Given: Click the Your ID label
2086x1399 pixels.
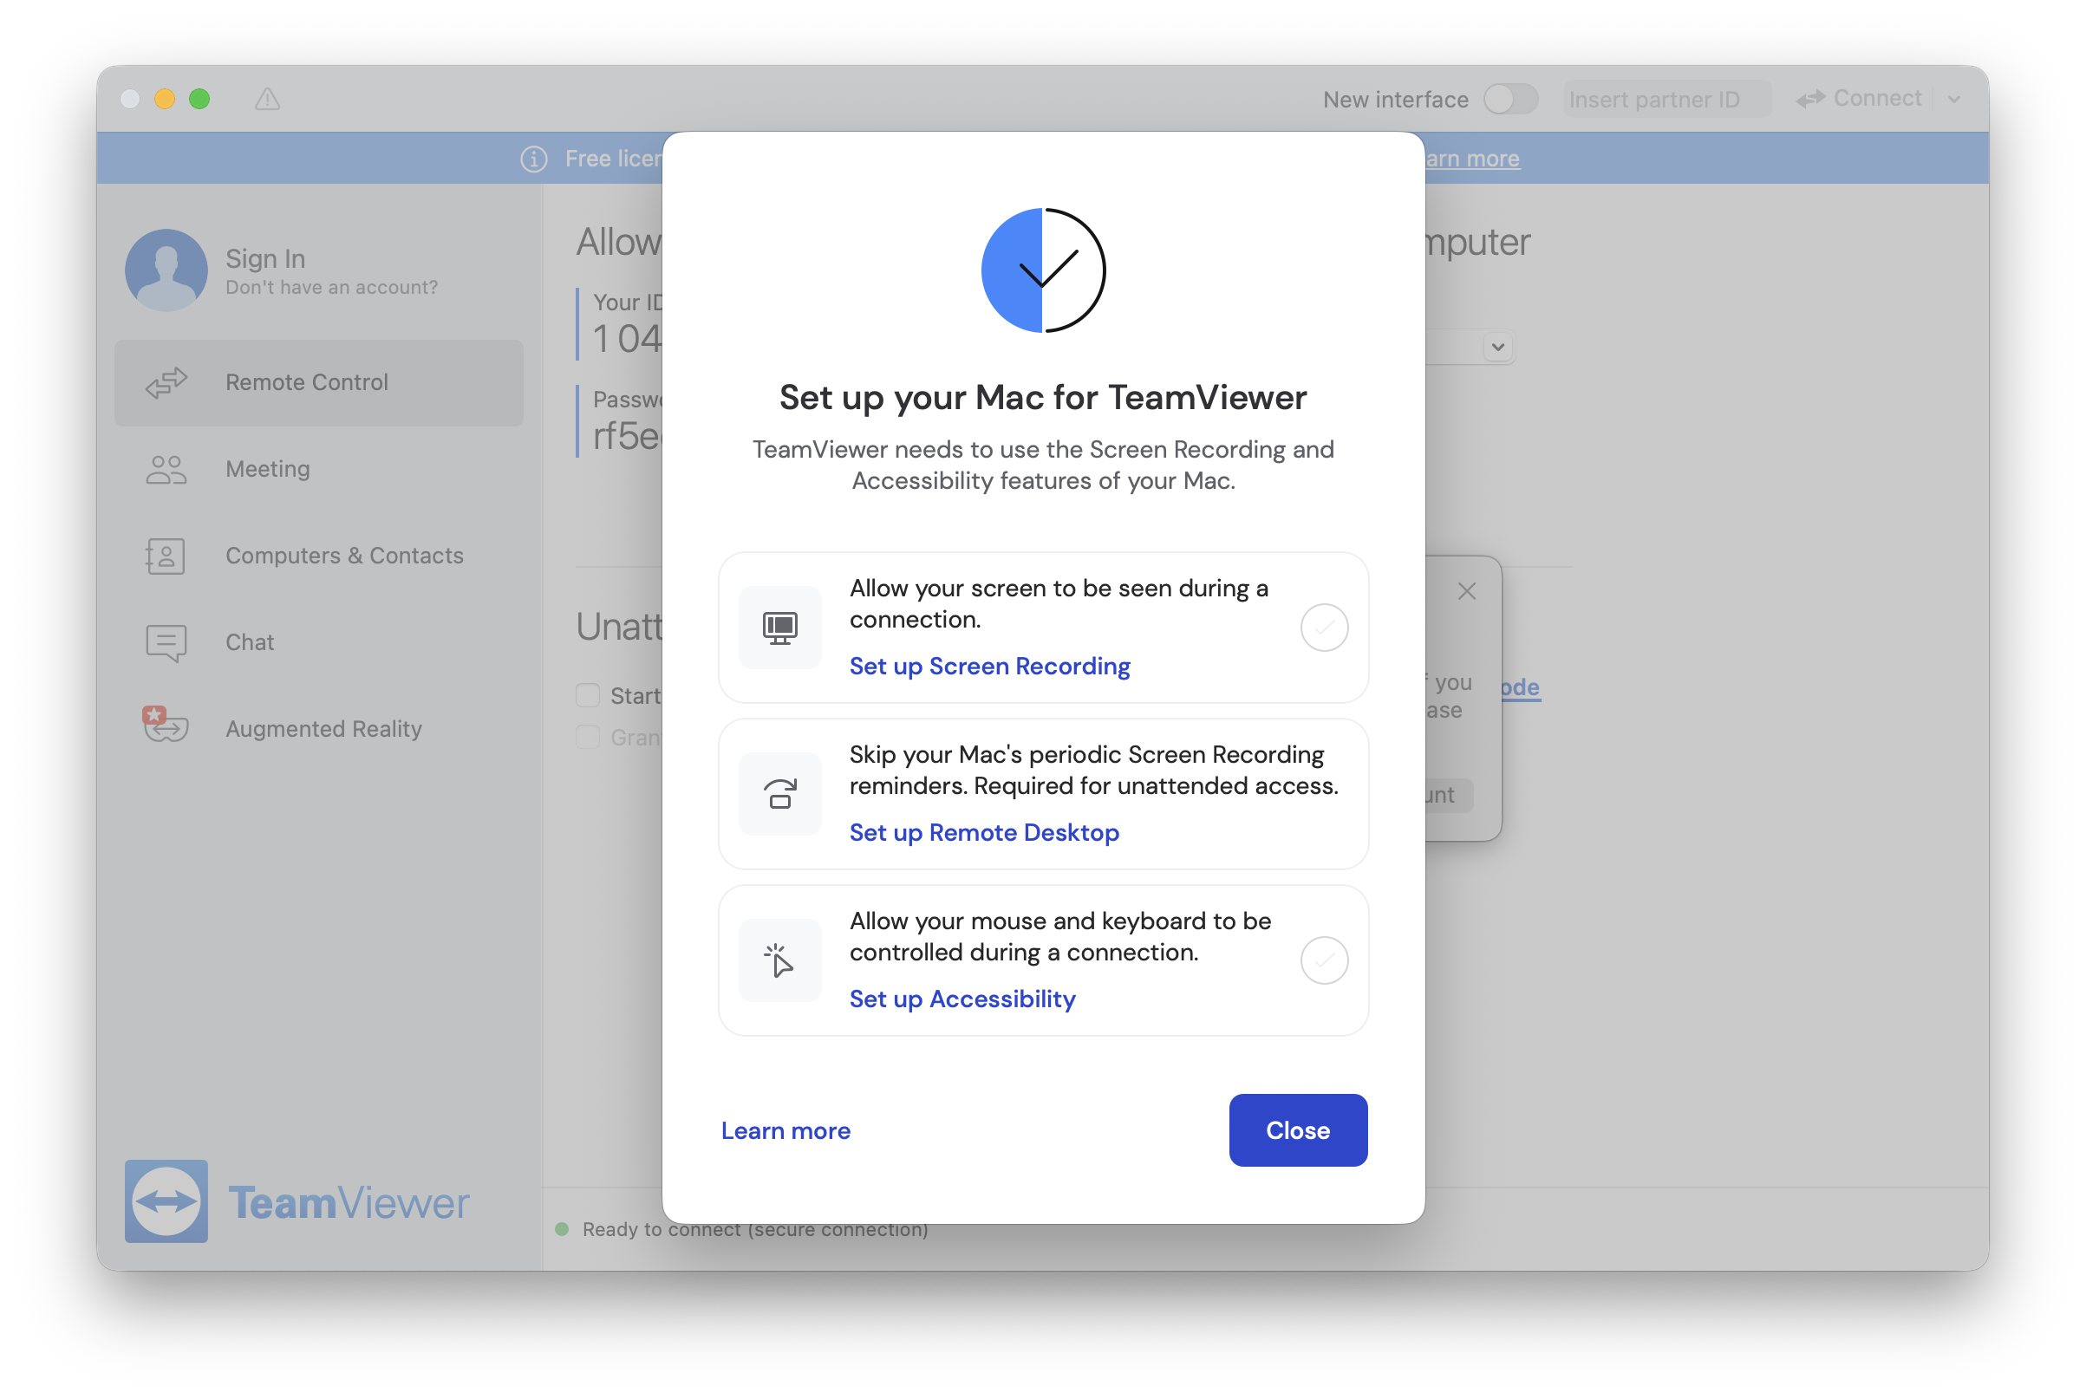Looking at the screenshot, I should 628,303.
